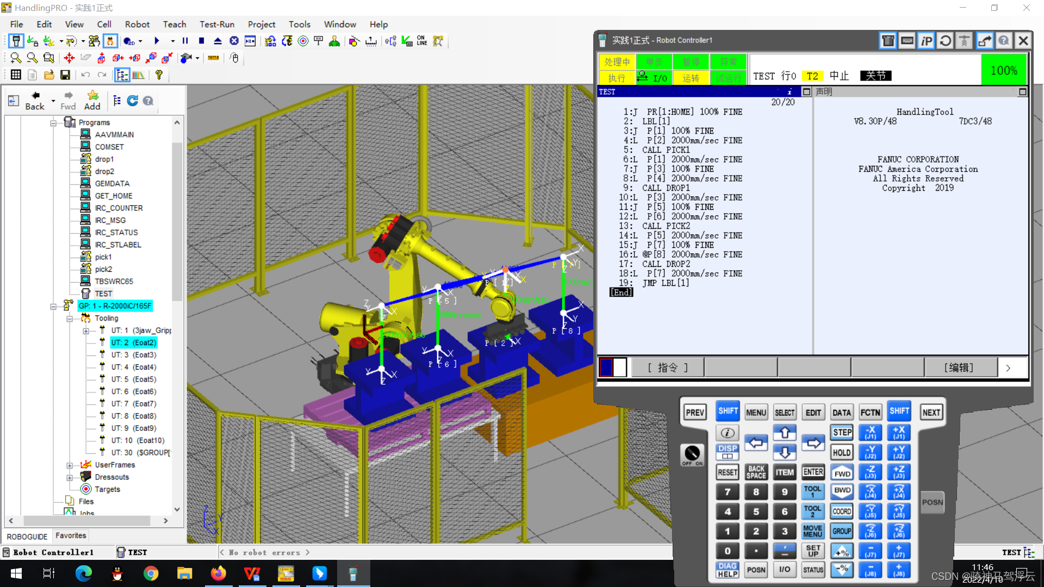Click the 100% speed override indicator
This screenshot has height=587, width=1044.
tap(1004, 70)
